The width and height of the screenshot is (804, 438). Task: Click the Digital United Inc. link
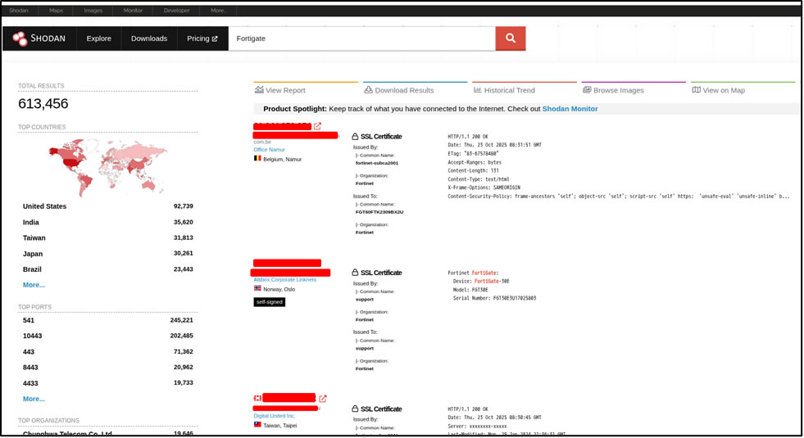click(x=275, y=416)
